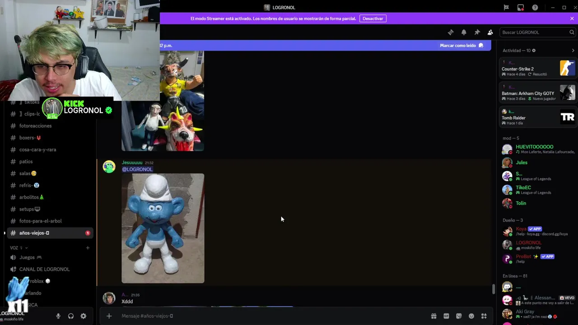Select the años-viejos channel

pos(50,233)
